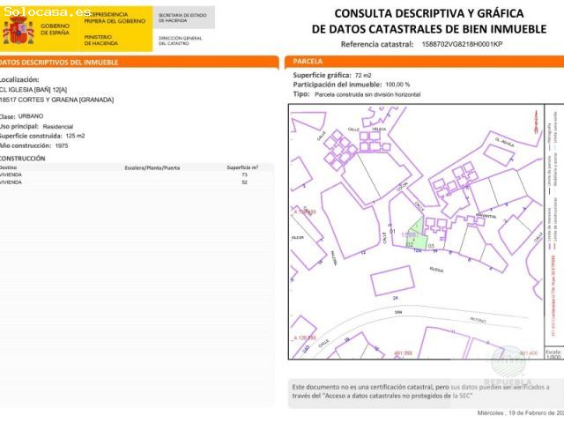The width and height of the screenshot is (564, 423).
Task: Click graphic area value '72 m2'
Action: [x=363, y=75]
